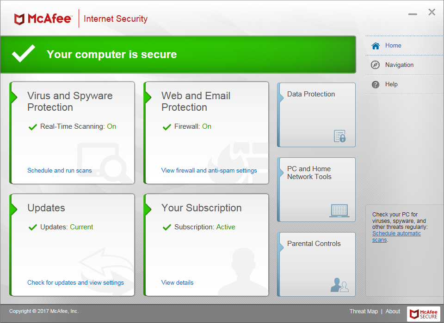
Task: Click the McAfee Secure badge
Action: point(424,314)
